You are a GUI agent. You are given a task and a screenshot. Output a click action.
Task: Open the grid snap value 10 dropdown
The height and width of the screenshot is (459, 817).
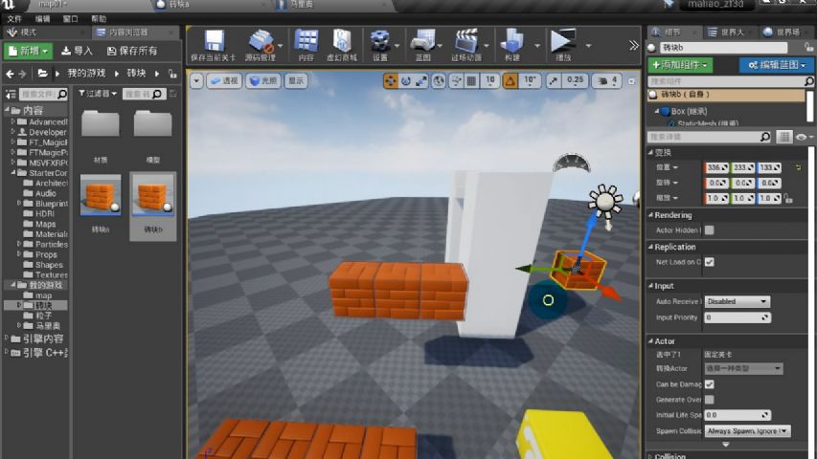489,80
